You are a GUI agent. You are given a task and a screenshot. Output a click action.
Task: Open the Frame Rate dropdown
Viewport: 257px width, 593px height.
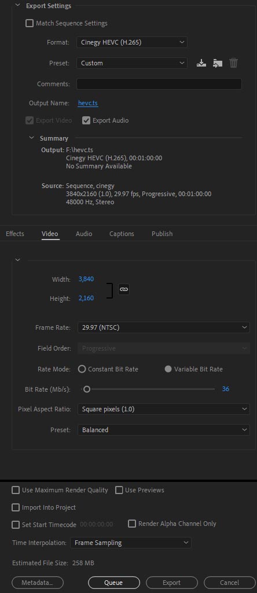point(163,327)
